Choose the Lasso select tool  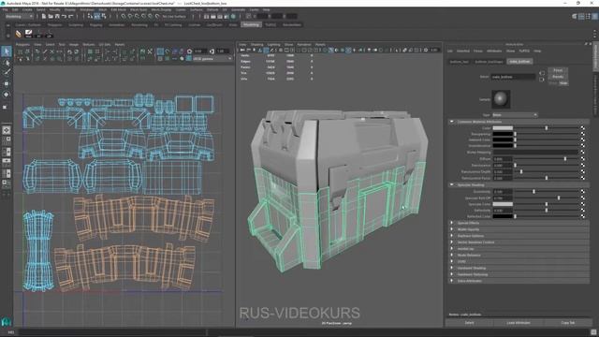click(x=7, y=63)
